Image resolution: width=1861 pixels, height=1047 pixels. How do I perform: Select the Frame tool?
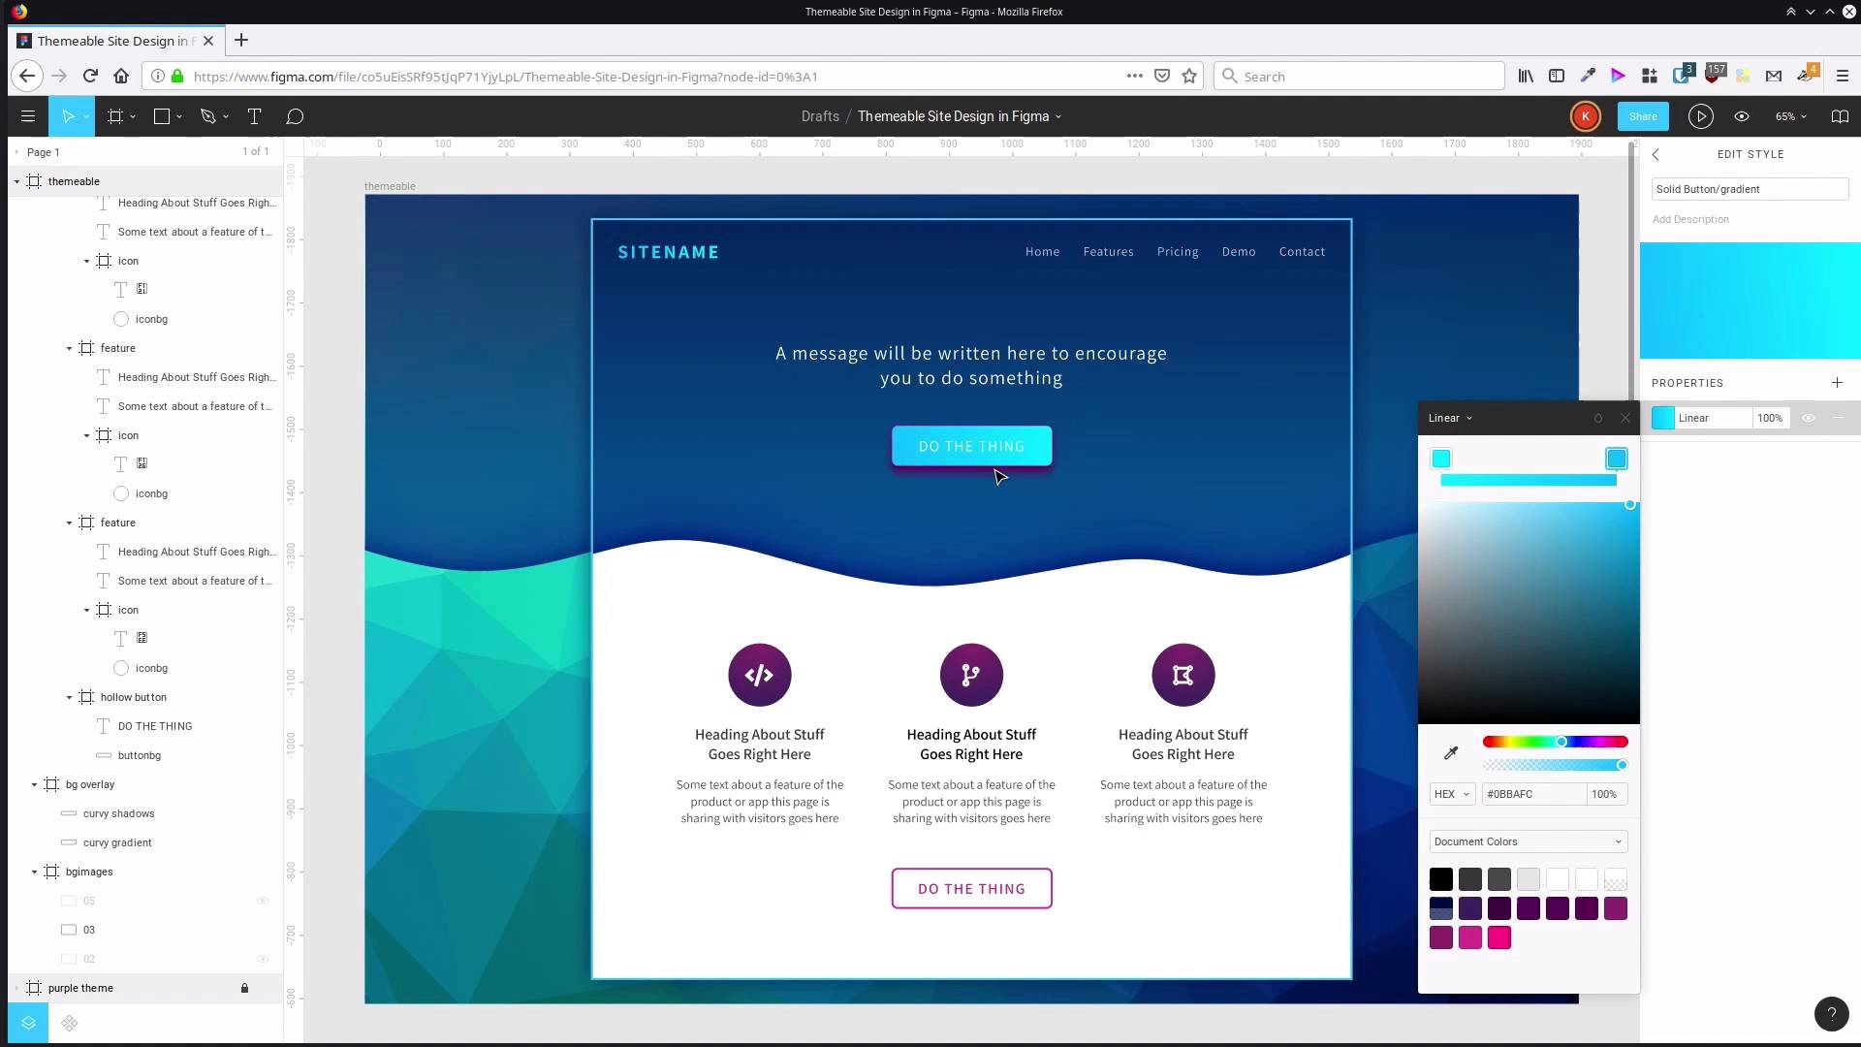click(x=113, y=116)
